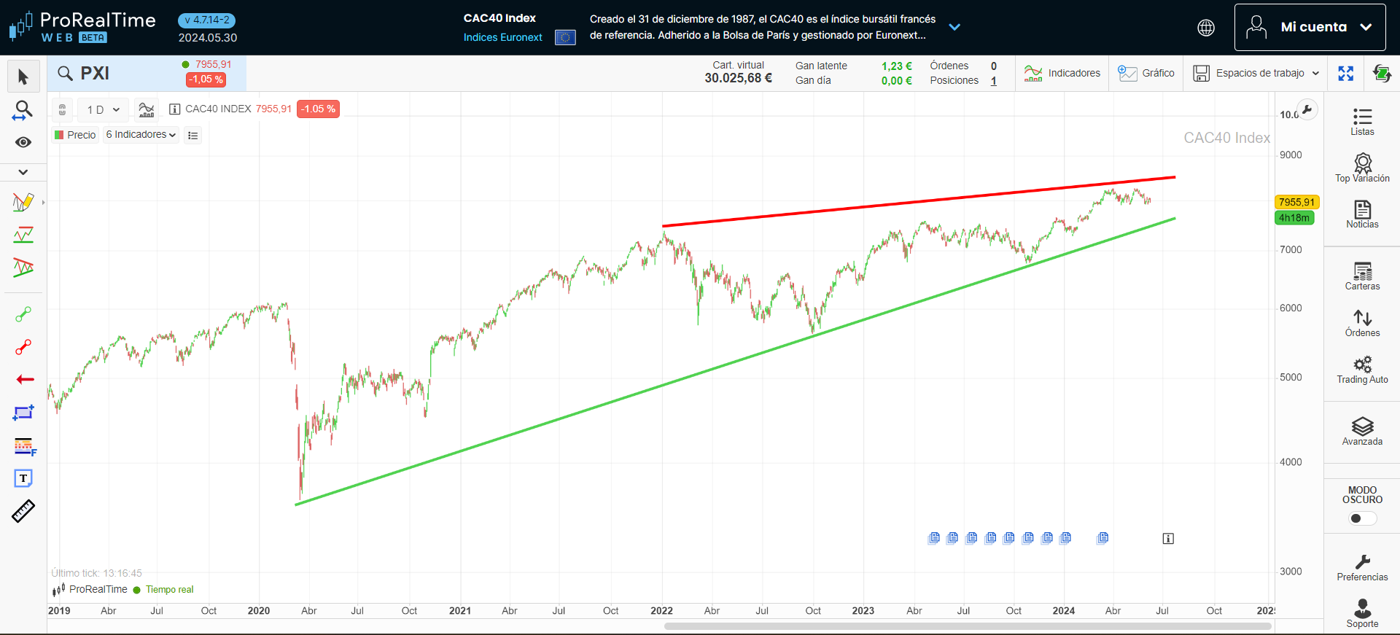Toggle the eye visibility icon
1400x635 pixels.
[x=23, y=142]
